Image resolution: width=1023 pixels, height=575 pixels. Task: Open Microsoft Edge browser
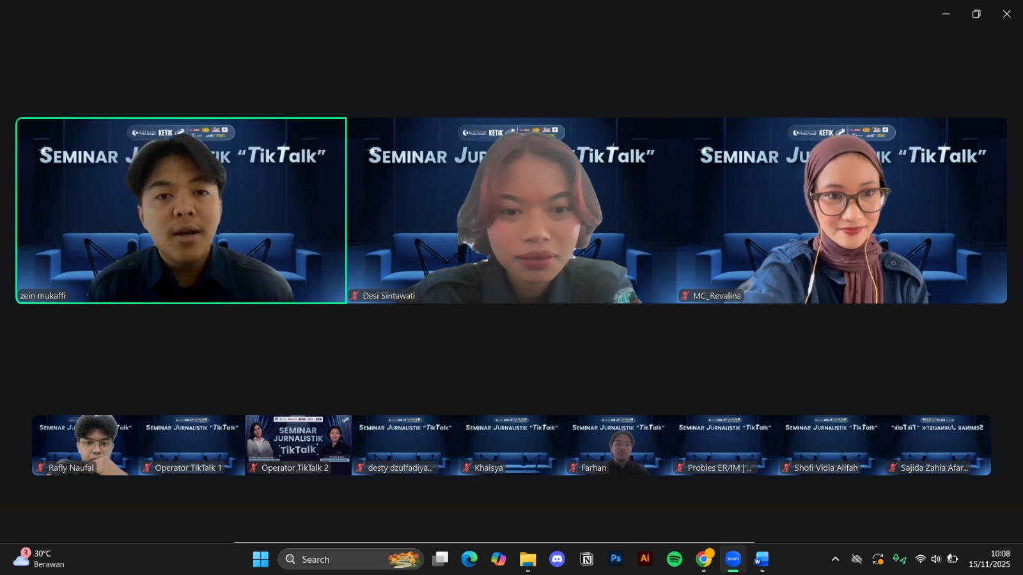[469, 559]
